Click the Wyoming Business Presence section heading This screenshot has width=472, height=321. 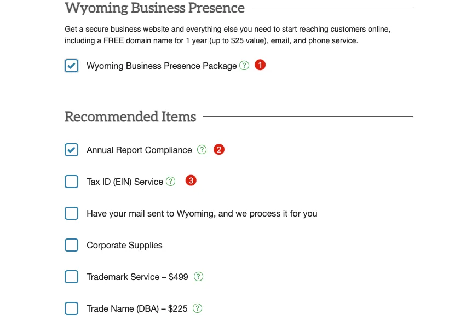click(154, 8)
